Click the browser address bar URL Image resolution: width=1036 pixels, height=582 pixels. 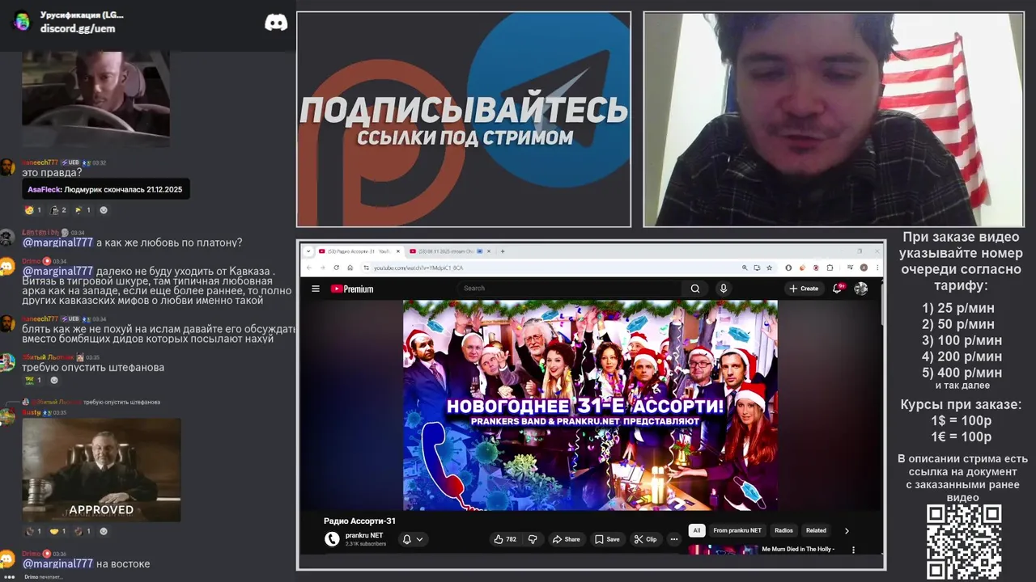pos(418,268)
